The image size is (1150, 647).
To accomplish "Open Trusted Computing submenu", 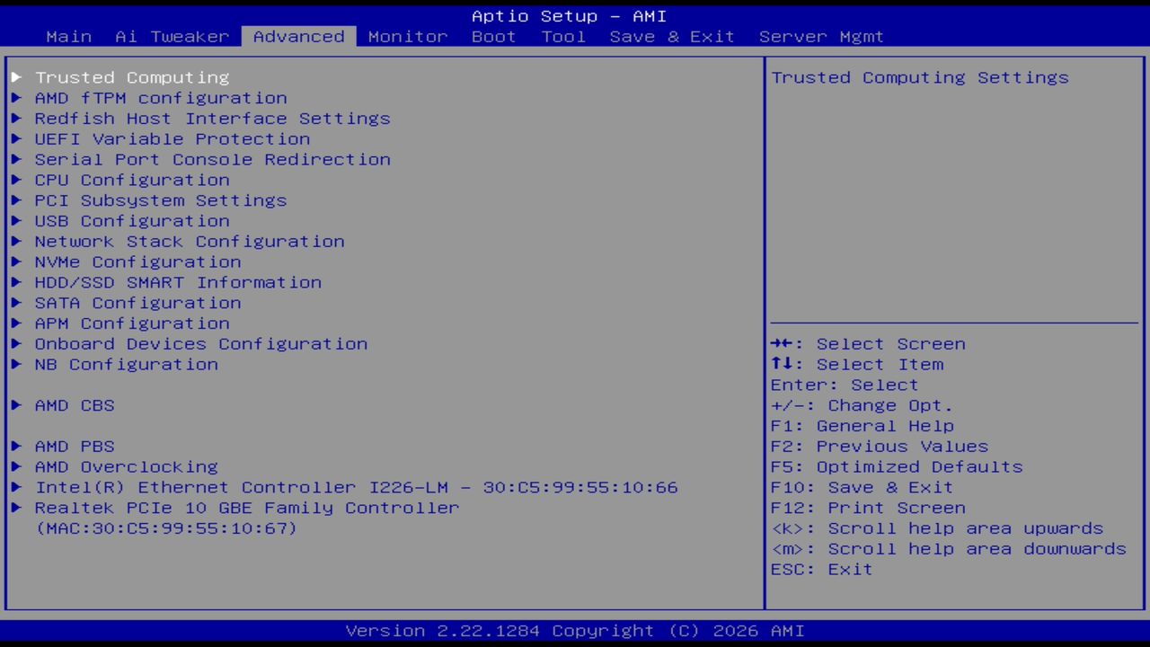I will [x=132, y=77].
